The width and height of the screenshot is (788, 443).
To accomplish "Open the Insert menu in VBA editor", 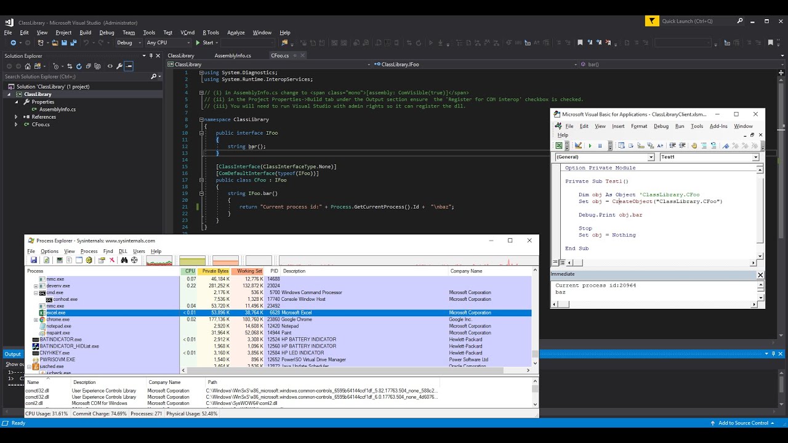I will tap(618, 126).
